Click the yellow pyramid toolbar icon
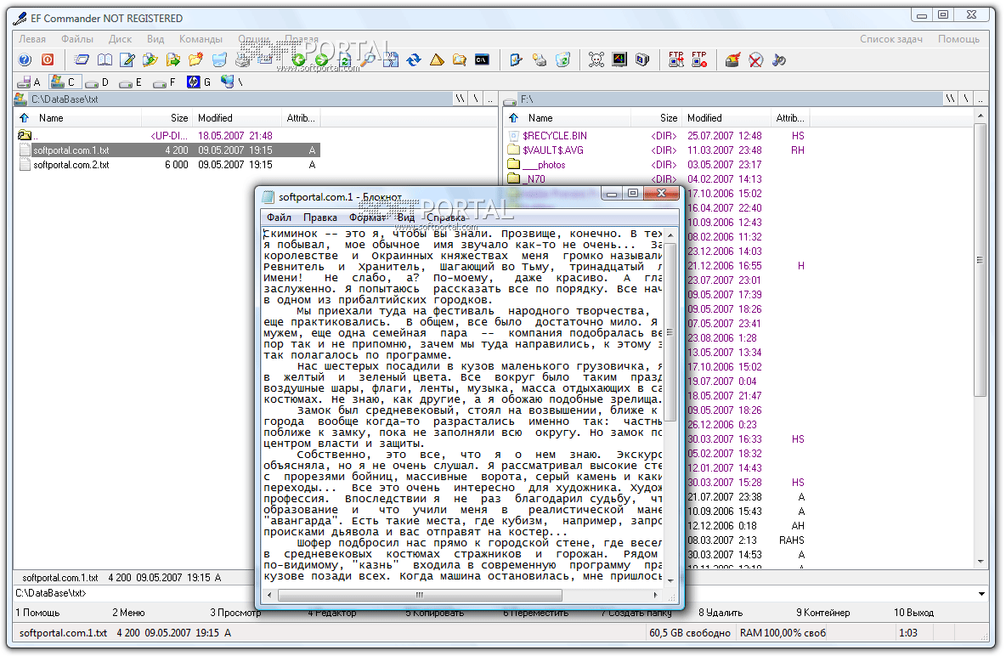 (437, 59)
